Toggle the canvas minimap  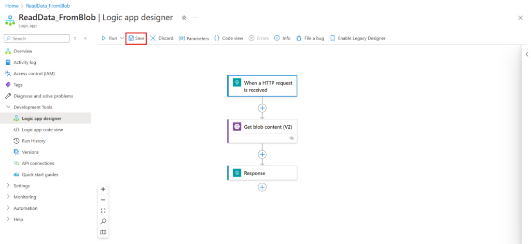point(103,233)
